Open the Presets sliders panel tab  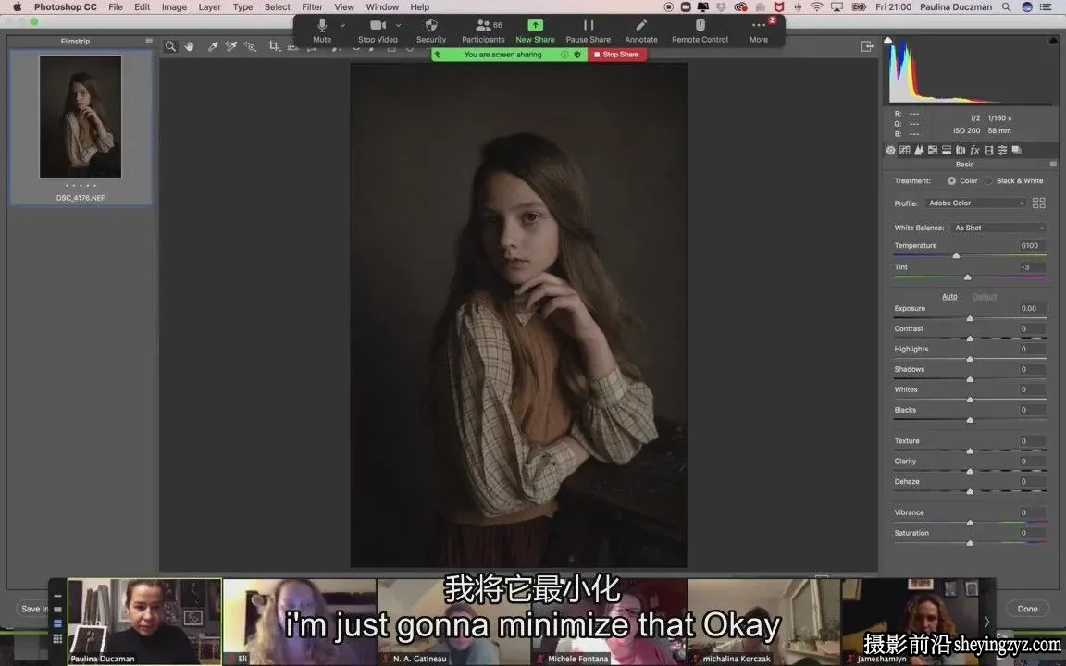click(x=1003, y=150)
